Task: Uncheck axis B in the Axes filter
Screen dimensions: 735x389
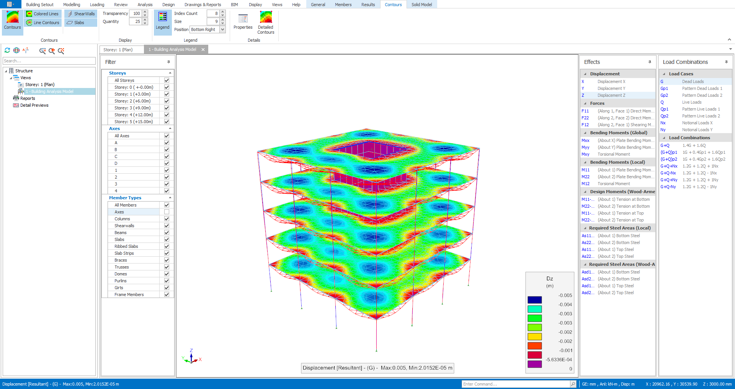Action: (x=167, y=149)
